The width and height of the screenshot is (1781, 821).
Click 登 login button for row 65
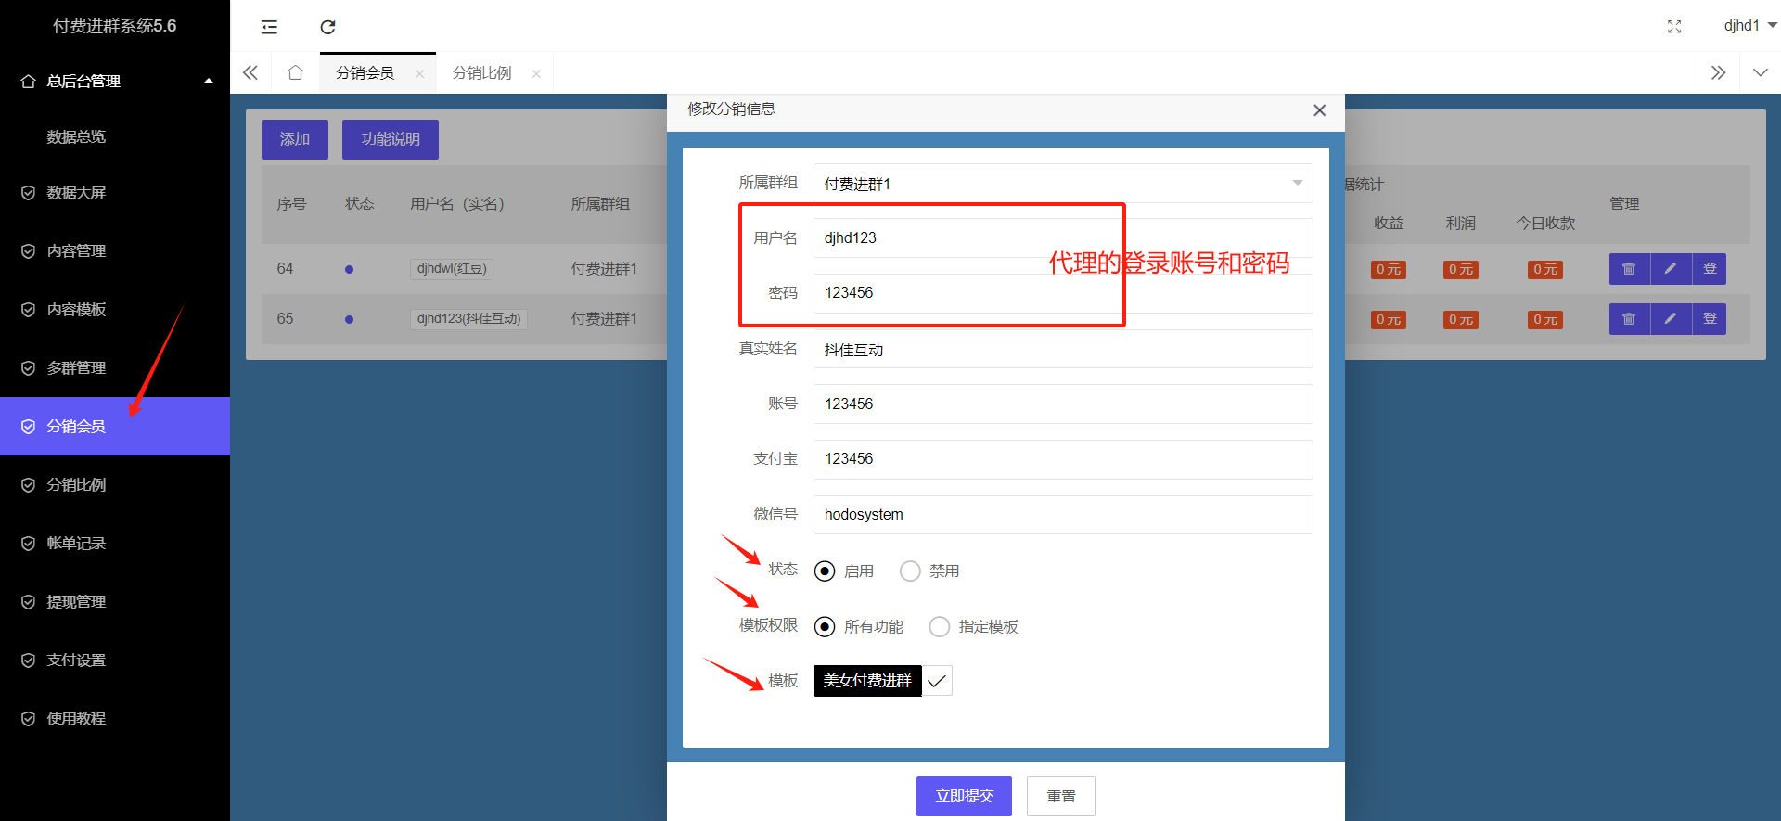[1710, 319]
